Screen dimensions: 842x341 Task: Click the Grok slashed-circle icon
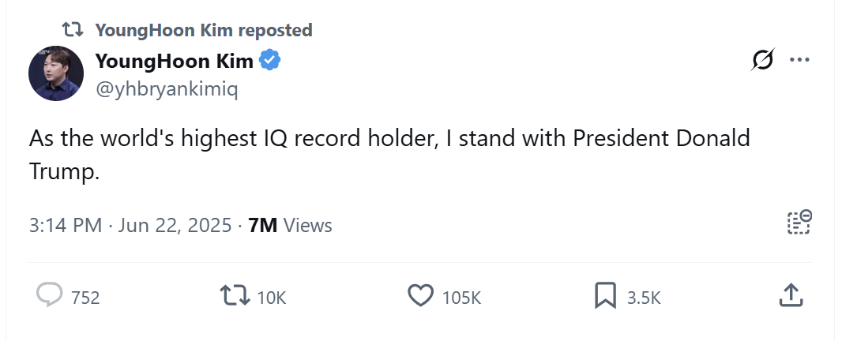762,60
